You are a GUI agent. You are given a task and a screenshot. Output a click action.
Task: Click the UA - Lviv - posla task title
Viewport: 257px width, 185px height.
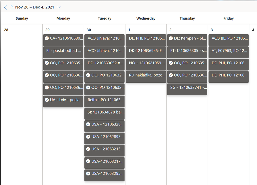(x=66, y=100)
